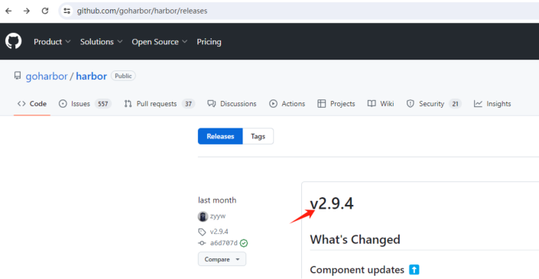
Task: Click the commit icon beside a6d707d
Action: [x=202, y=243]
